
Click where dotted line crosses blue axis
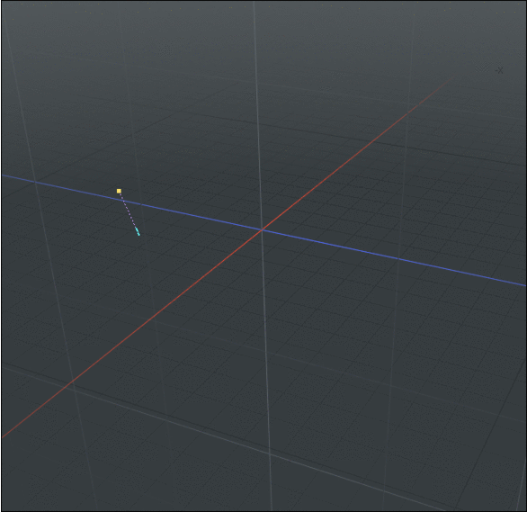point(123,201)
